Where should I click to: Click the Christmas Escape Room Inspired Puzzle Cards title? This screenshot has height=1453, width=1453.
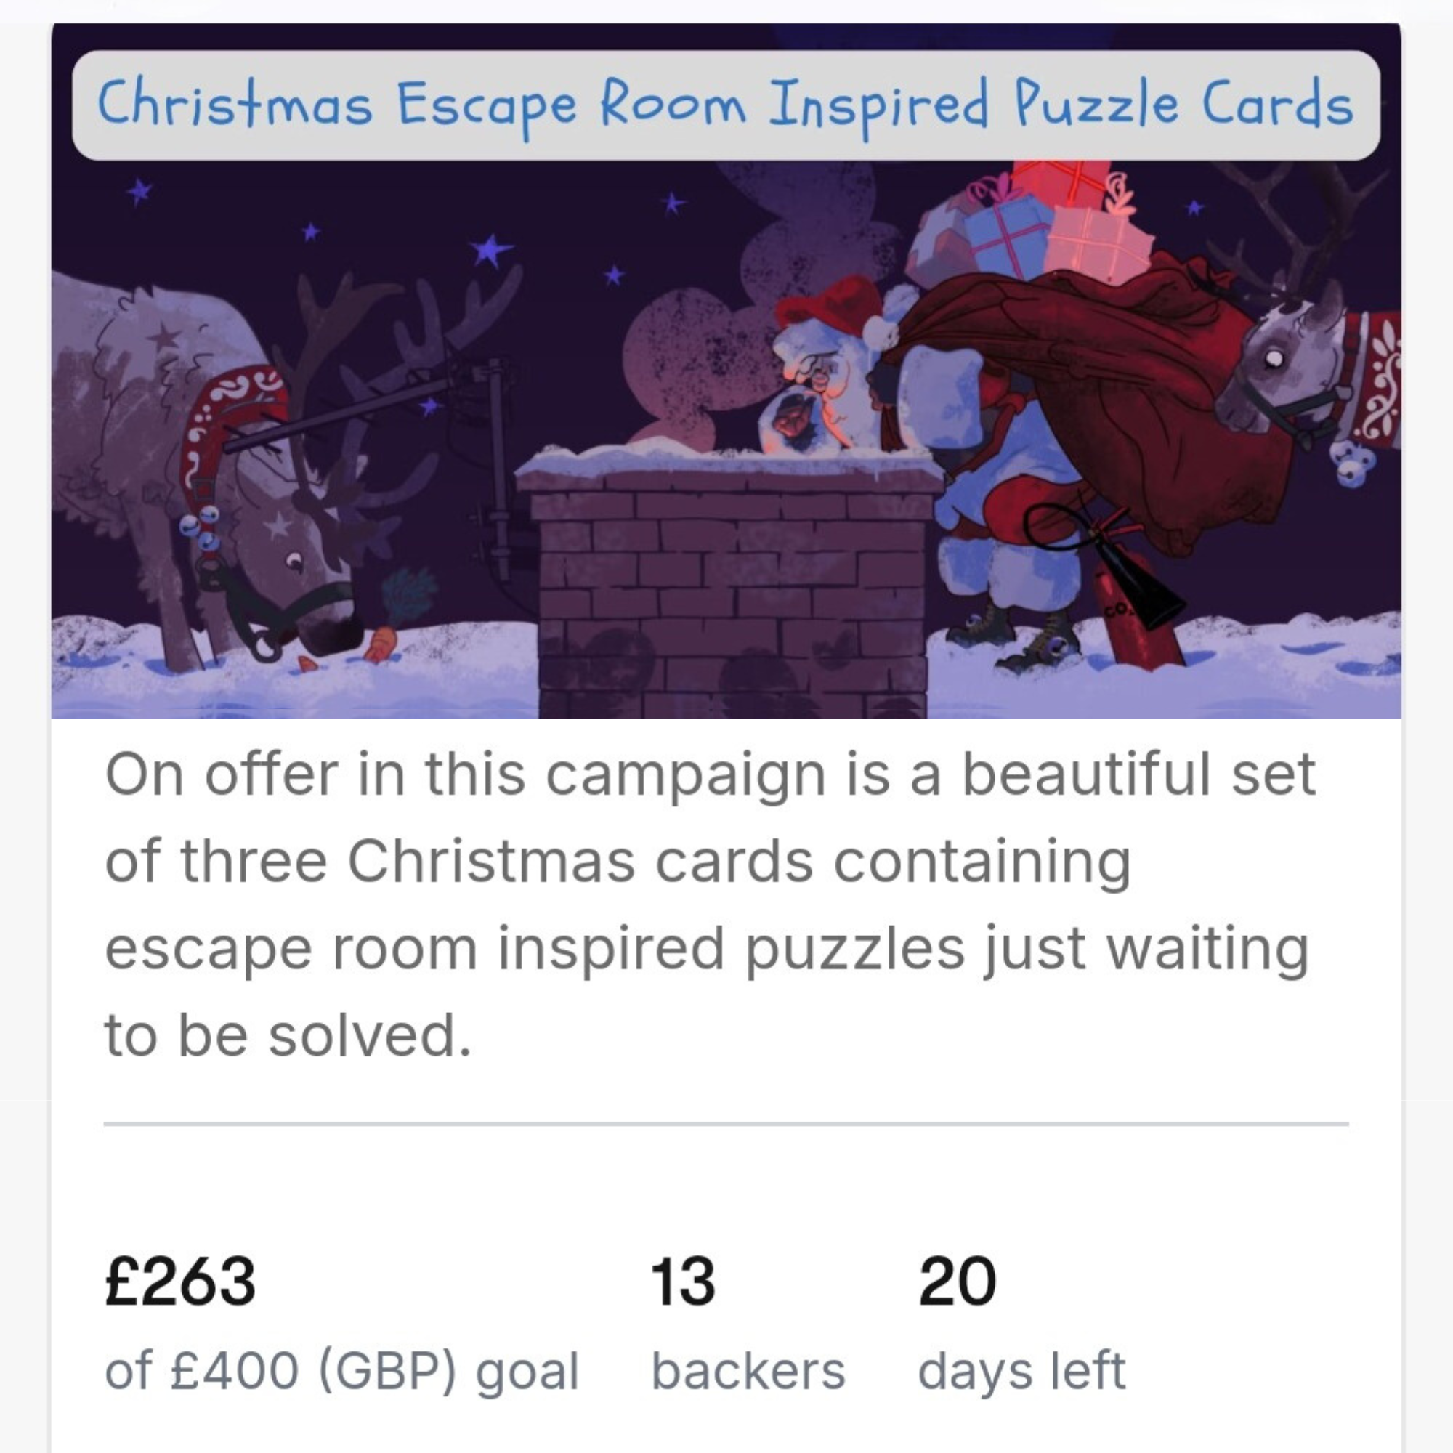click(726, 105)
